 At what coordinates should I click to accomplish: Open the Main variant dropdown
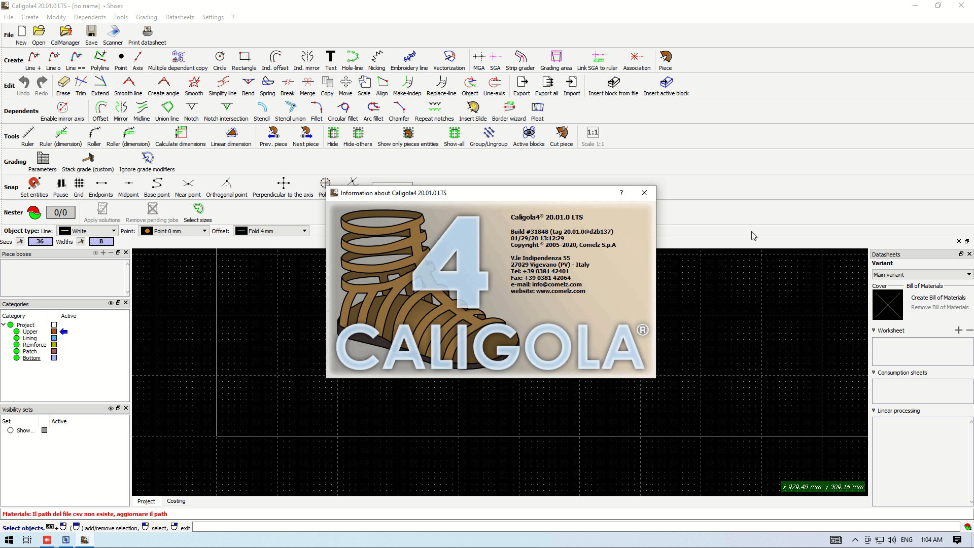point(922,274)
